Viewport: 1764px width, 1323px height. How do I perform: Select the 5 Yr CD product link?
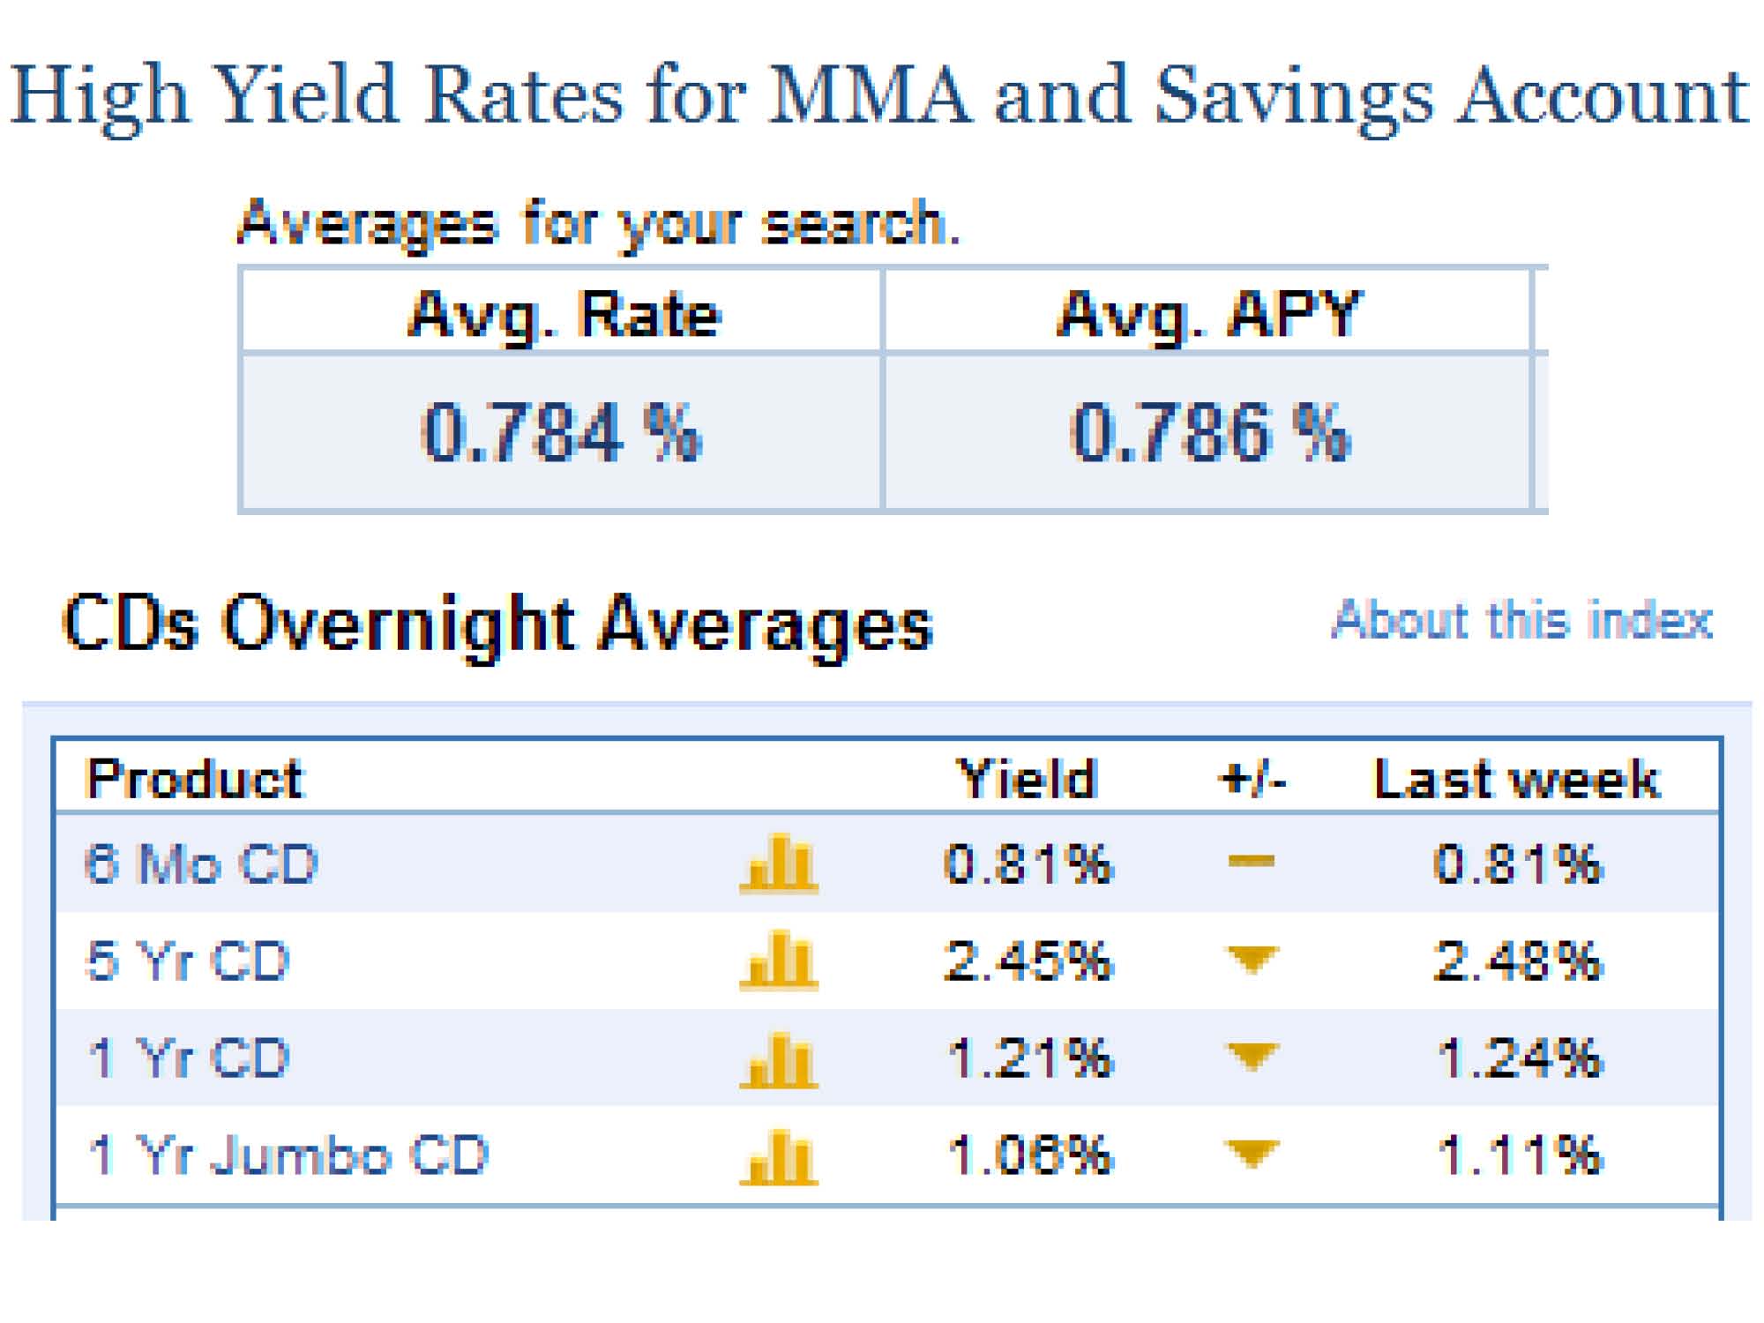[189, 960]
